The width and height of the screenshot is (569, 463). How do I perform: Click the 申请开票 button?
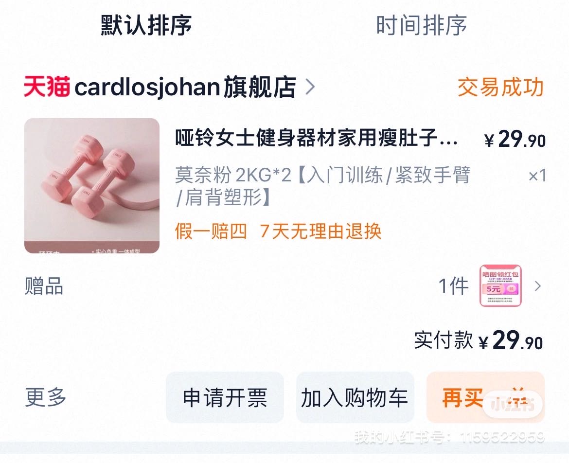(225, 397)
